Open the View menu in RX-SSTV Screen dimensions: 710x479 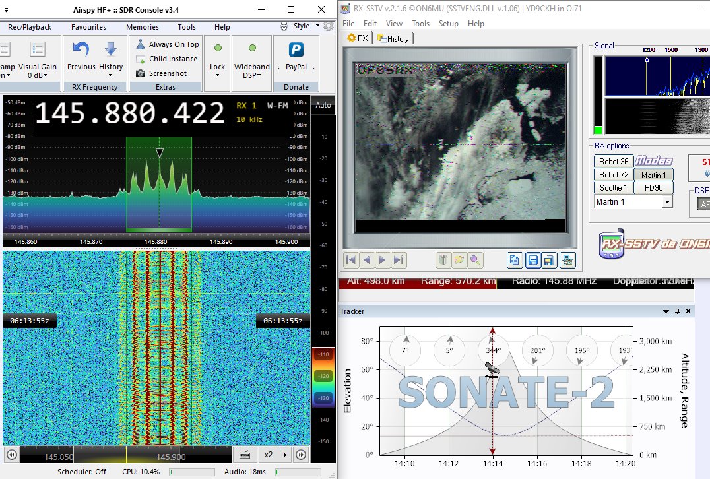(394, 24)
